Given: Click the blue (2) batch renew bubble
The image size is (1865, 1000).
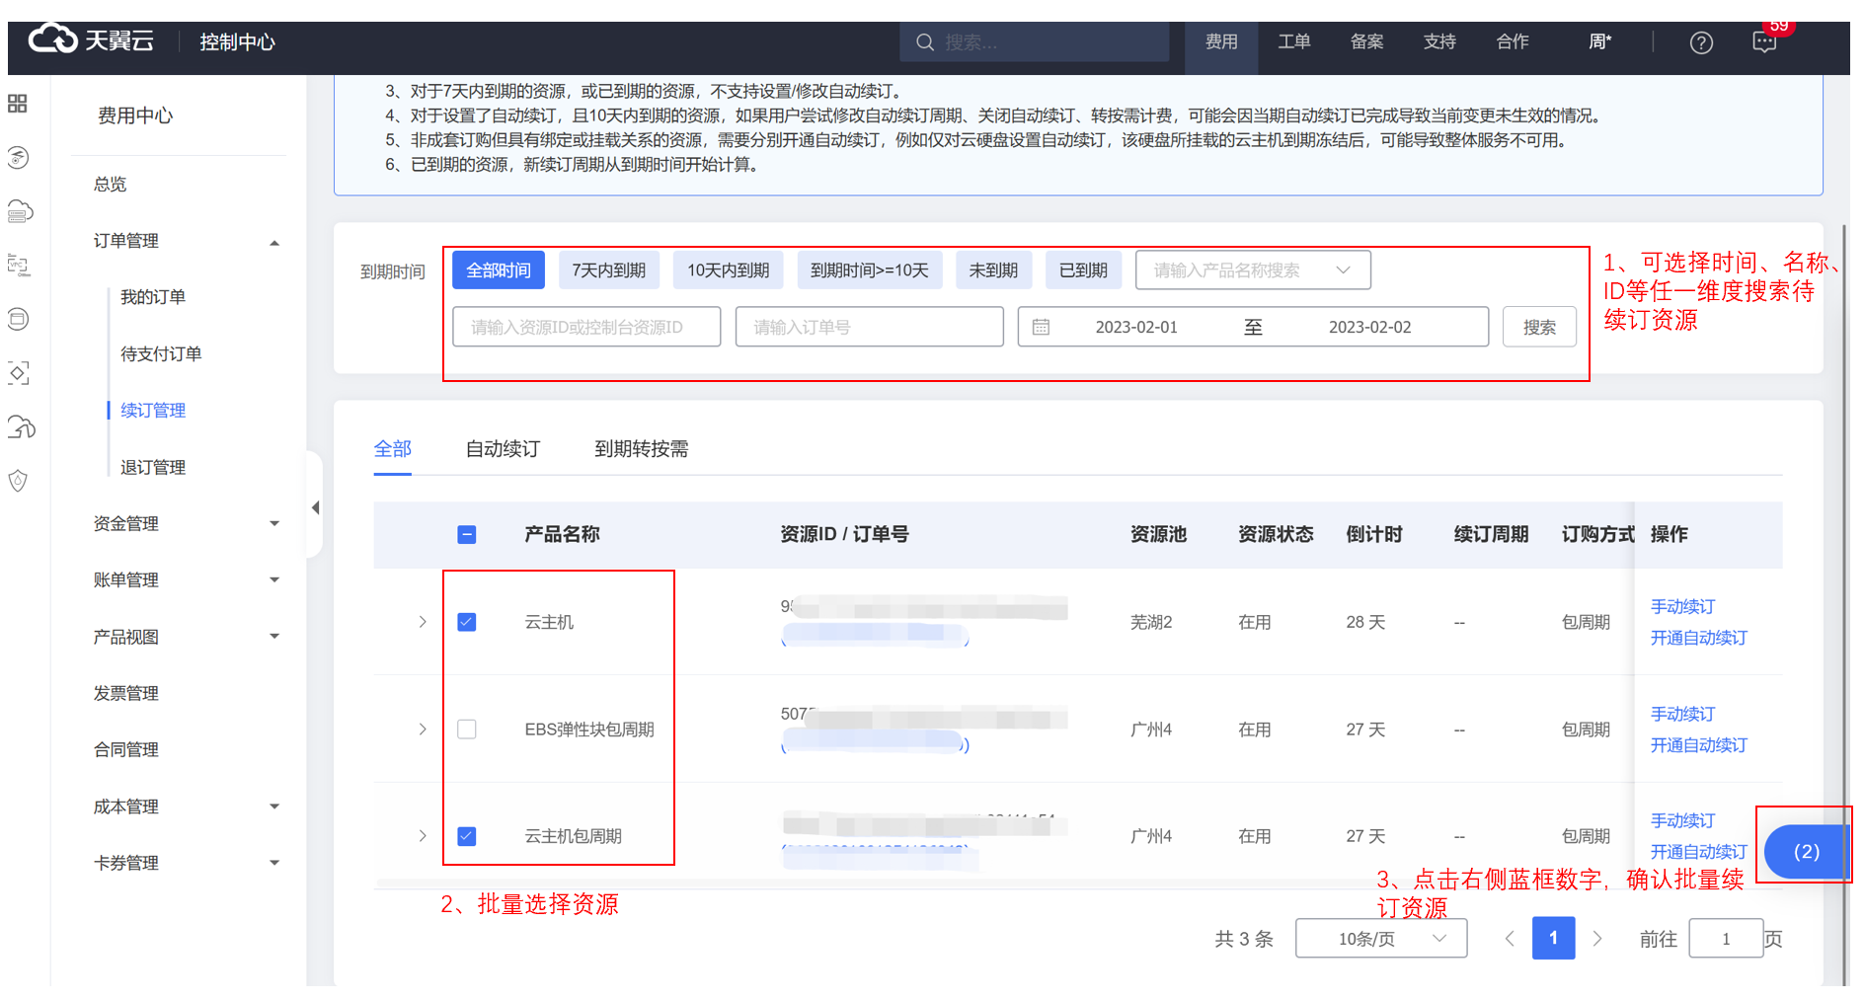Looking at the screenshot, I should [1805, 852].
